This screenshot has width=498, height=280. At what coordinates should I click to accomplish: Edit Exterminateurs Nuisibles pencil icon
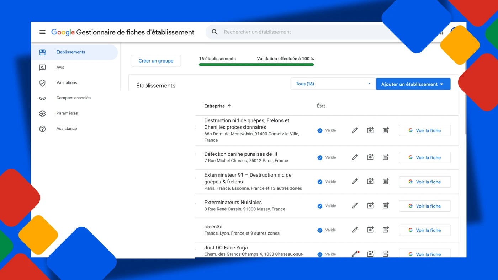click(x=355, y=205)
